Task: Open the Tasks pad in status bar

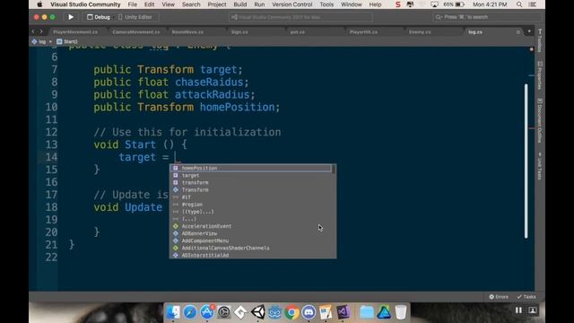Action: [526, 297]
